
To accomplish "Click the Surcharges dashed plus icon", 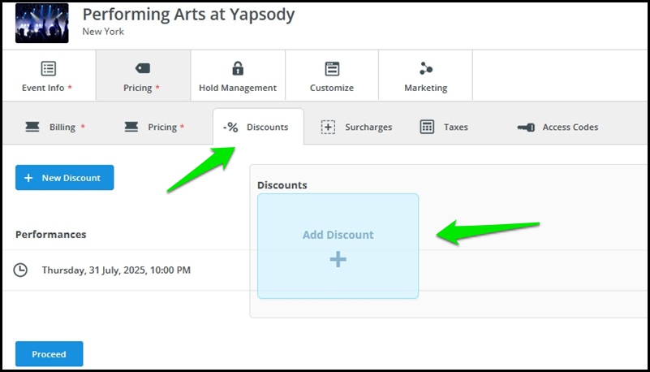I will (328, 127).
